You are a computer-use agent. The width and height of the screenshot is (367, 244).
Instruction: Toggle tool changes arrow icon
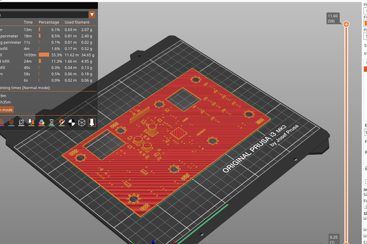click(31, 122)
